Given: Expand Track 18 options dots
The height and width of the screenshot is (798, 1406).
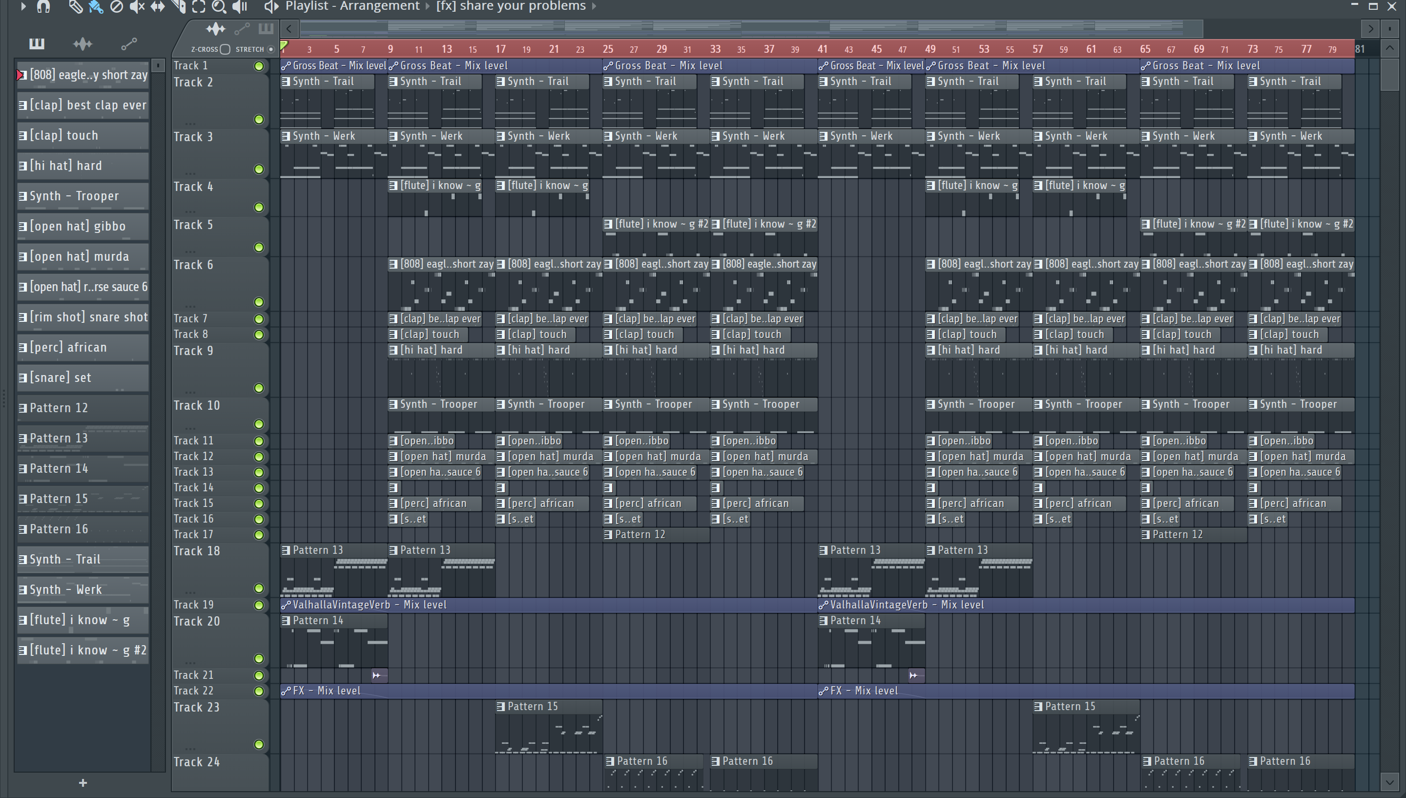Looking at the screenshot, I should [190, 592].
